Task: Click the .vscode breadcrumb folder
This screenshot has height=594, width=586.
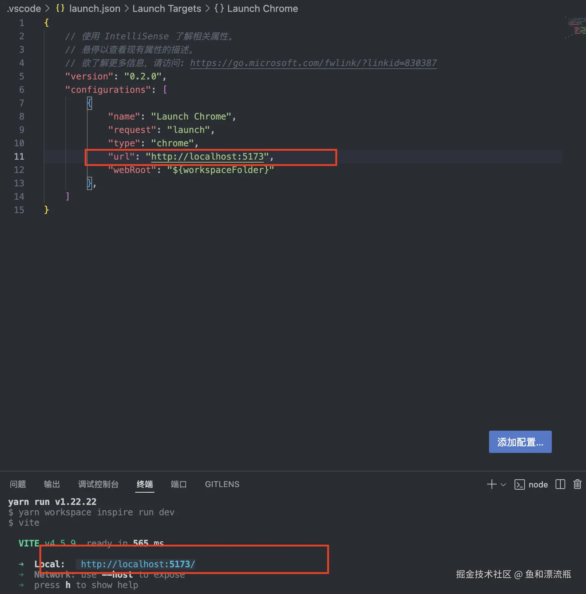Action: pos(24,9)
